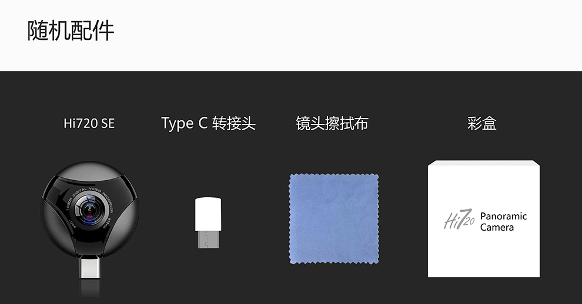Click the scalloped edge of the cleaning cloth
This screenshot has width=582, height=304.
(x=334, y=175)
